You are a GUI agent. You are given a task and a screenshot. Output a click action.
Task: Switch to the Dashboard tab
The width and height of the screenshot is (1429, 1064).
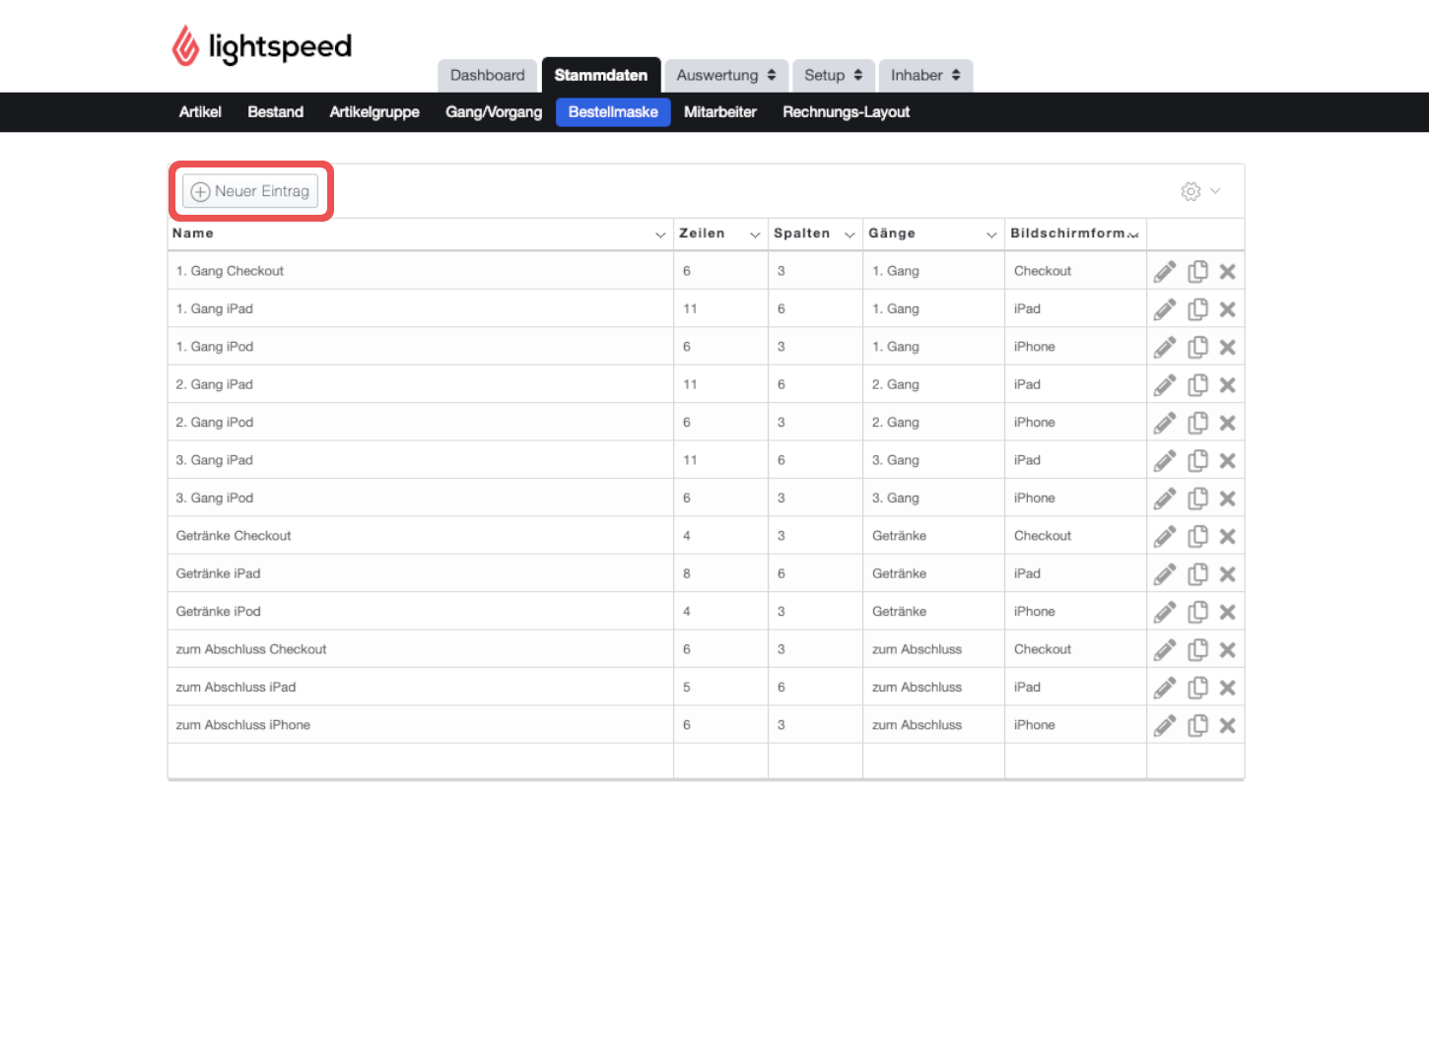[x=488, y=76]
